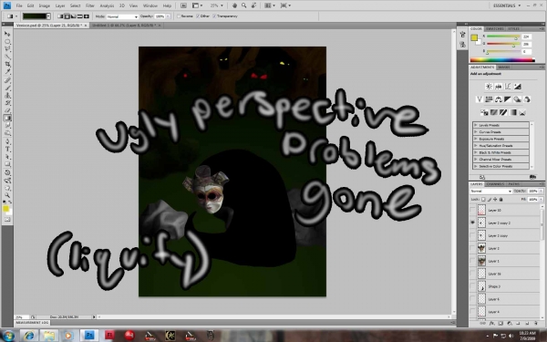547x342 pixels.
Task: Open the gradient picker dropdown arrow
Action: click(x=48, y=16)
